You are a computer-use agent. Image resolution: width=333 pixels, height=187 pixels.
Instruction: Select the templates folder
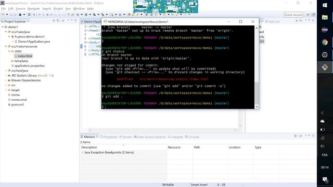[21, 61]
